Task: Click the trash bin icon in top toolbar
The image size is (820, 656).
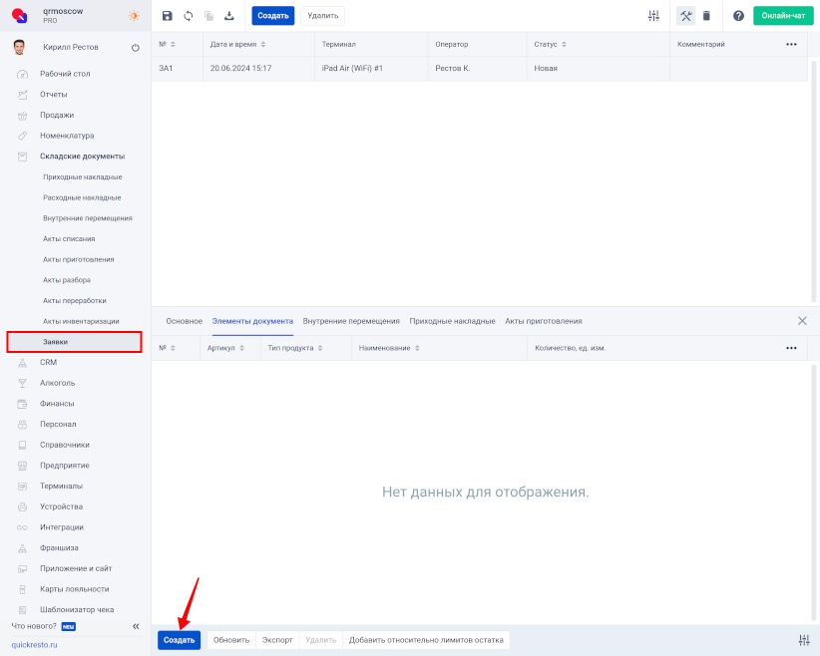Action: pyautogui.click(x=706, y=16)
